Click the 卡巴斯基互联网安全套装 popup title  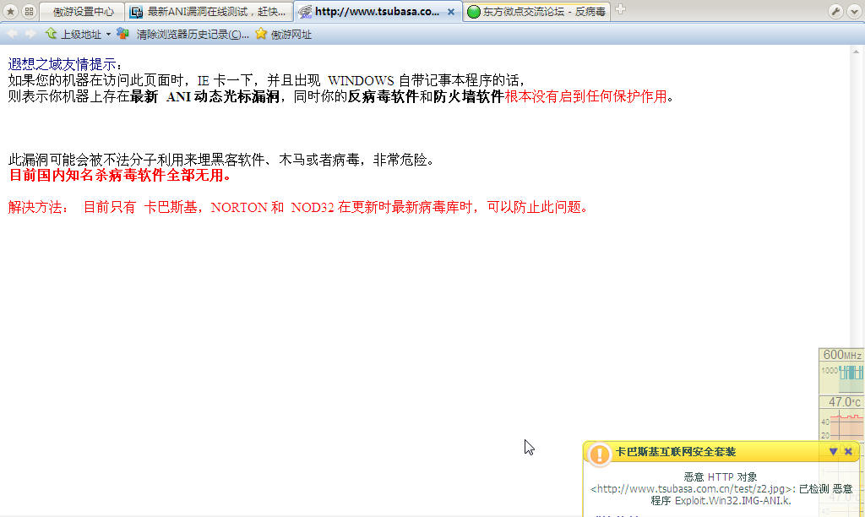point(675,452)
